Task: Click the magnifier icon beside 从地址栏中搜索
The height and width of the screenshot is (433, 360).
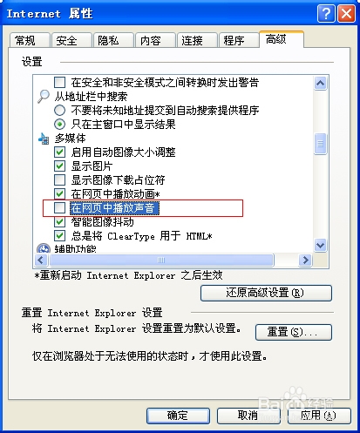Action: [x=44, y=97]
